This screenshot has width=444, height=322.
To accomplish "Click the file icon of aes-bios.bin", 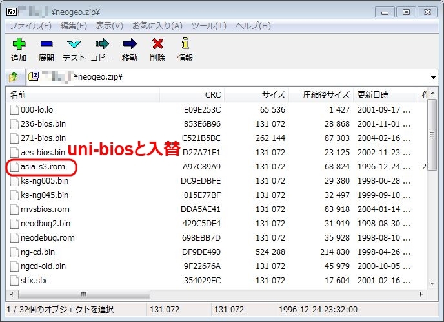I will [x=14, y=153].
